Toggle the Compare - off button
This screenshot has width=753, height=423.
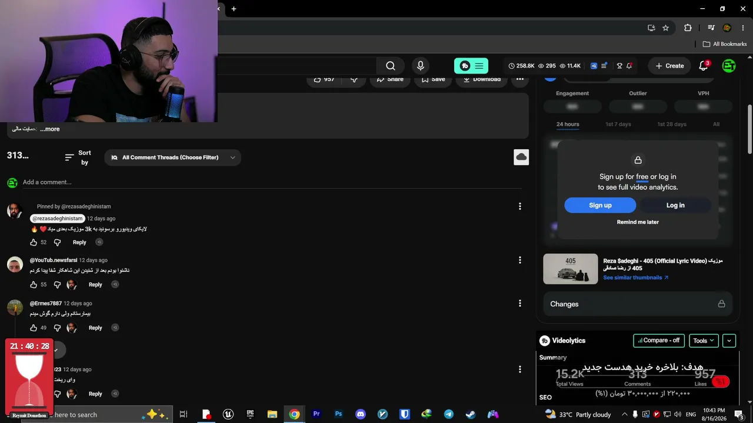[659, 340]
